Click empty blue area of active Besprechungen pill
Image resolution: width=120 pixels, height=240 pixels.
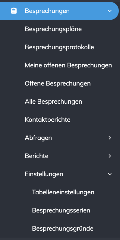(89, 11)
